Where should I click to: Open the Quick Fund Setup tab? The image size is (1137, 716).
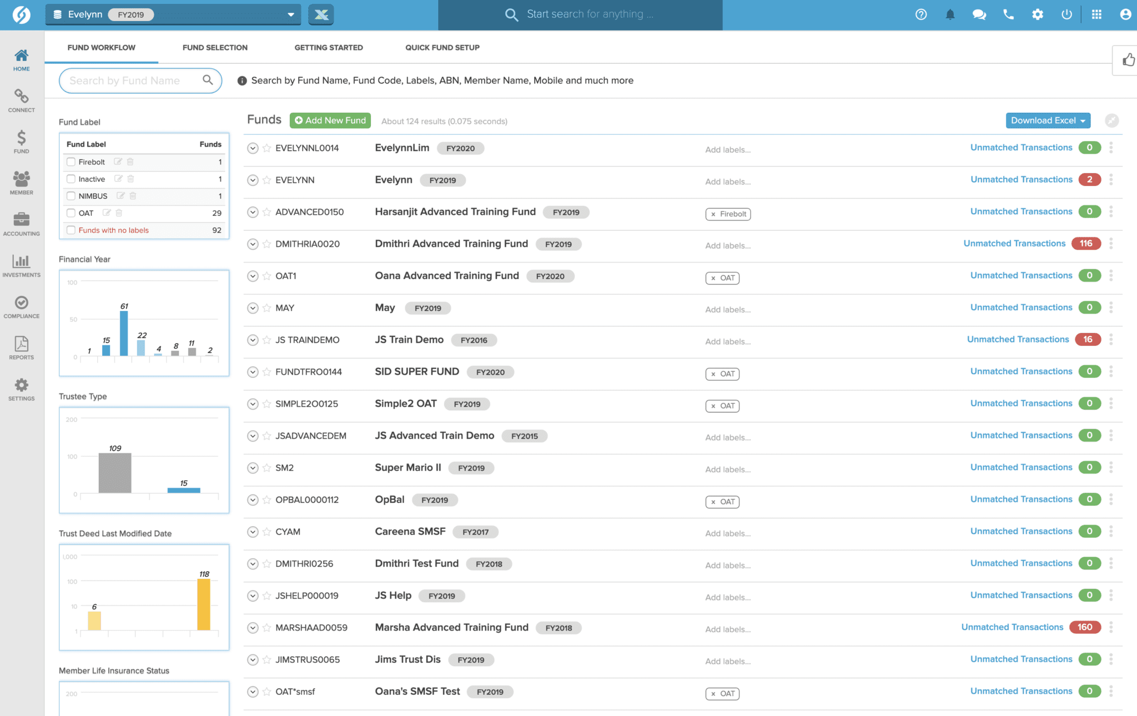click(x=442, y=47)
